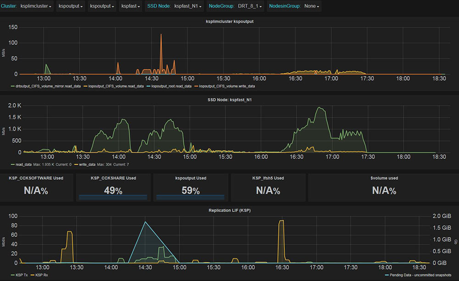Open the Replication LIF (KSP) panel title menu
This screenshot has height=281, width=459.
click(x=229, y=211)
